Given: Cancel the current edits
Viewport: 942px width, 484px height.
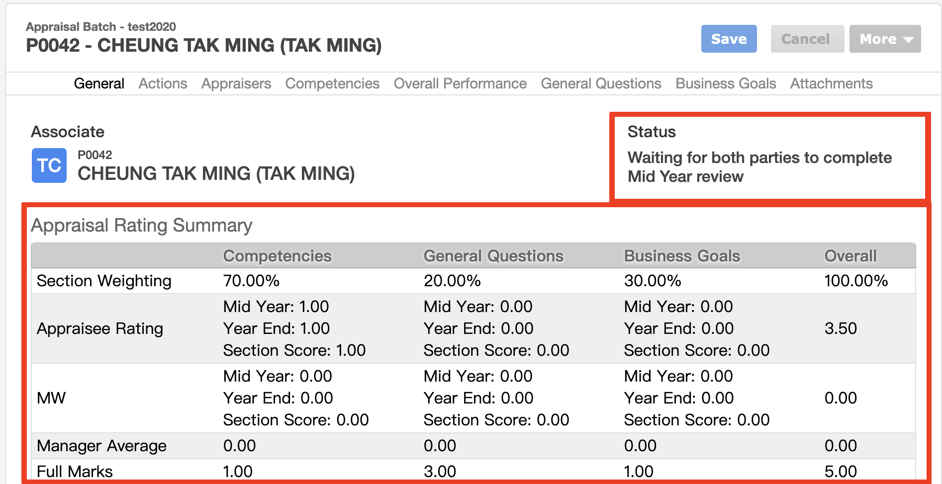Looking at the screenshot, I should [x=806, y=39].
